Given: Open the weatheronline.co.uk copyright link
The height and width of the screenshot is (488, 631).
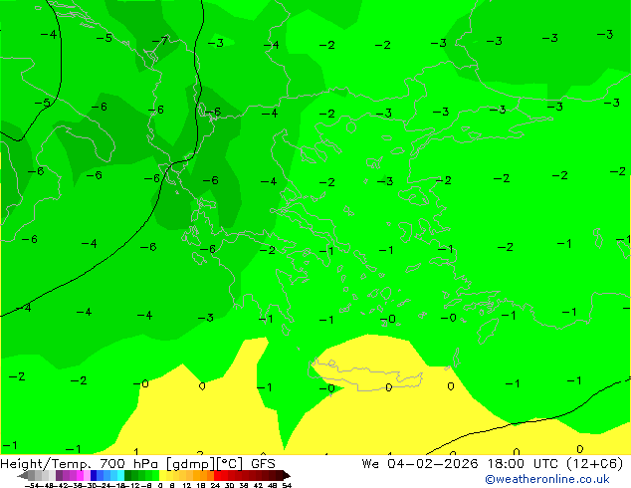Looking at the screenshot, I should pos(547,479).
